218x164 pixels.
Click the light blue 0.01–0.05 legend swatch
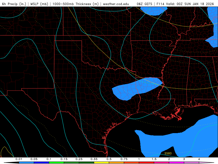tap(26, 163)
